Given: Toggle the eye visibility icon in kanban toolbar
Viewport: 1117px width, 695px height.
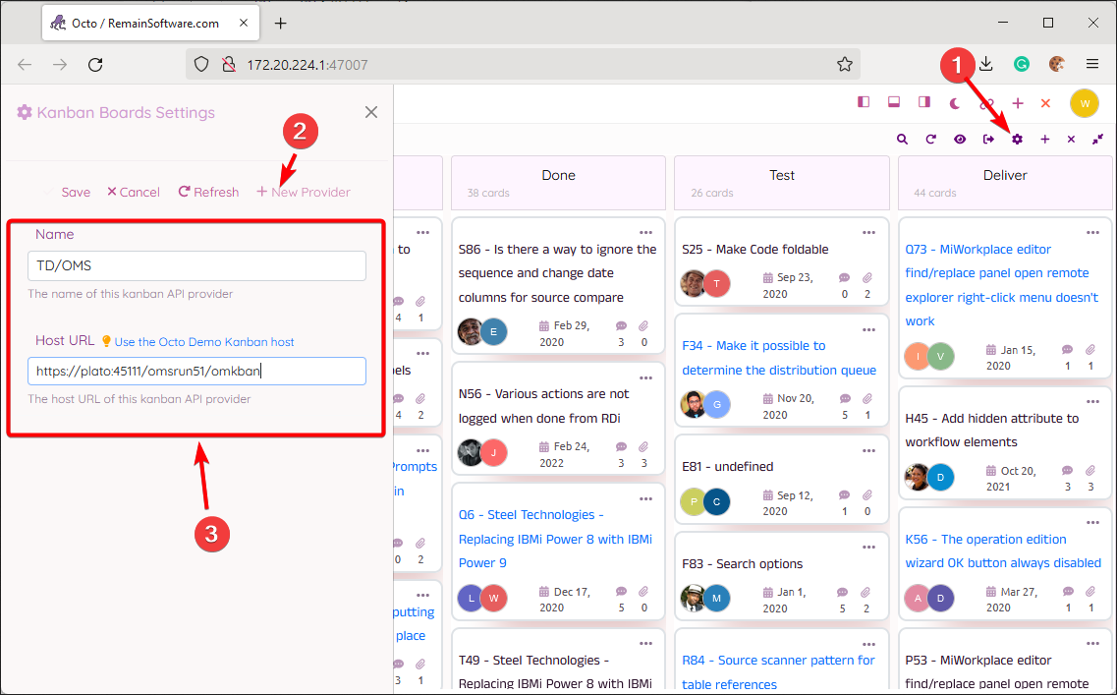Looking at the screenshot, I should click(960, 140).
